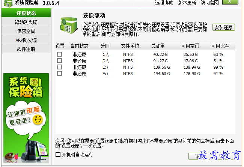Enable the 开机时自动运行 checkbox
This screenshot has height=167, width=244.
pos(58,154)
